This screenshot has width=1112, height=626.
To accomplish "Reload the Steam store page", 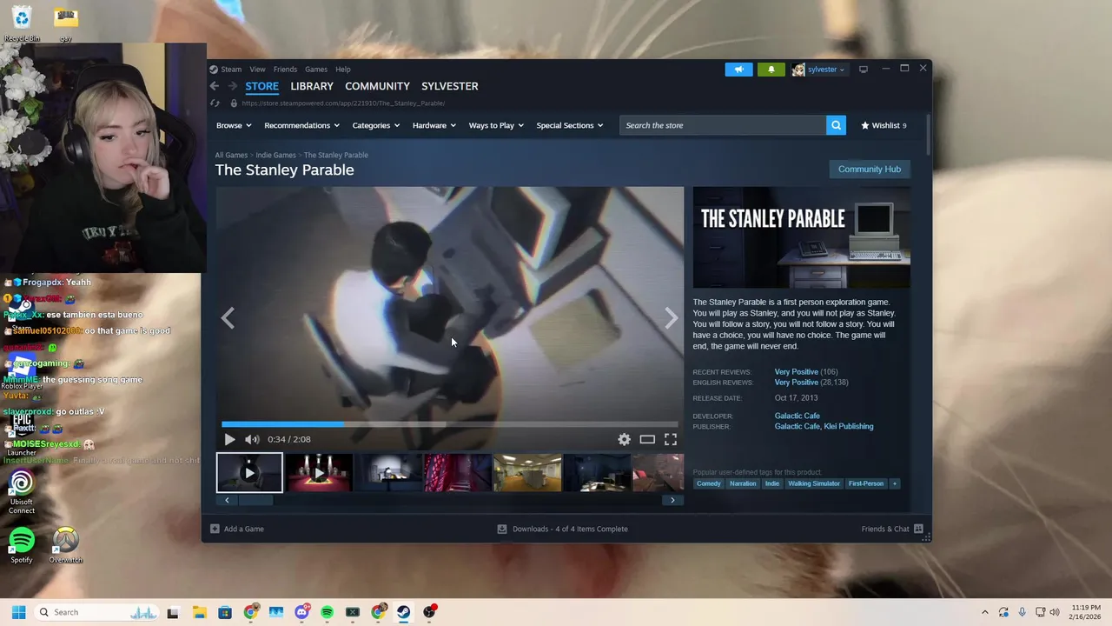I will 215,103.
